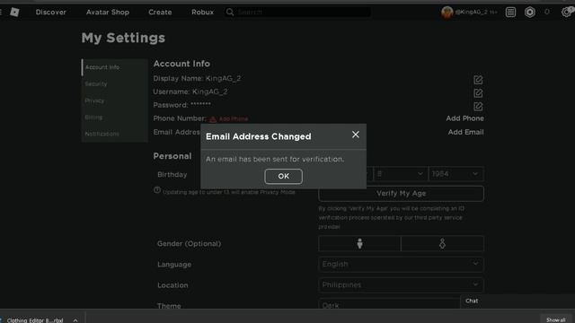The image size is (575, 323).
Task: Click the red Add Phone warning icon
Action: coord(213,119)
